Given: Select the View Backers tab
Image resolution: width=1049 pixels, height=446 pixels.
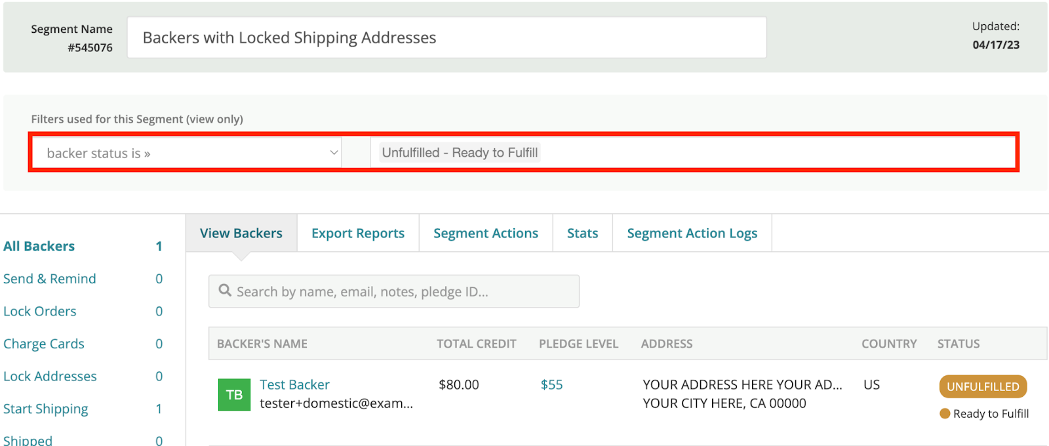Looking at the screenshot, I should click(x=241, y=233).
